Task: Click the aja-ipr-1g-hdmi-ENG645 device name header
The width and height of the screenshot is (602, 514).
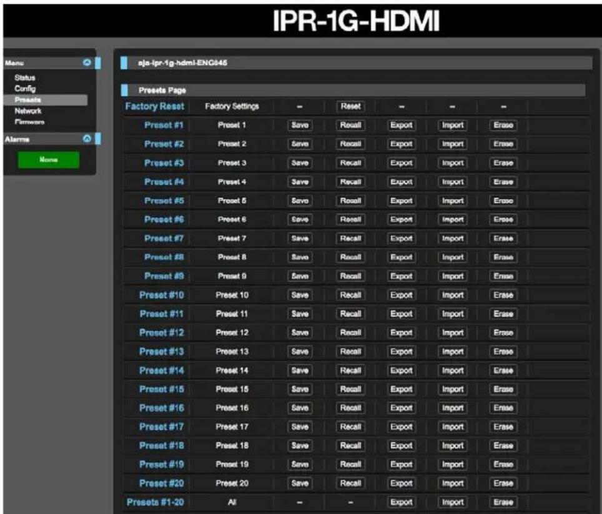Action: tap(182, 62)
